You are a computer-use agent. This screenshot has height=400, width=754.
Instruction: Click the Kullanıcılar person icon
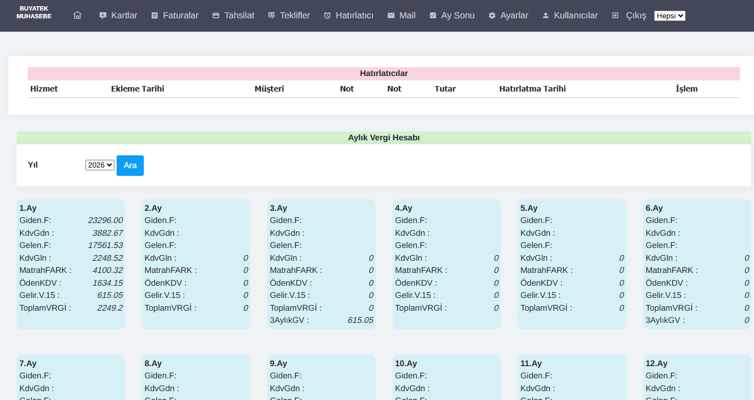546,16
